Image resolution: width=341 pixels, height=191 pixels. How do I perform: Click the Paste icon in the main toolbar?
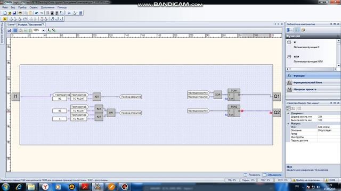tap(31, 13)
